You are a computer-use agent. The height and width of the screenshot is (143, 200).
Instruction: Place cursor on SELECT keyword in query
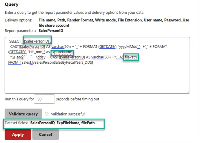15,41
